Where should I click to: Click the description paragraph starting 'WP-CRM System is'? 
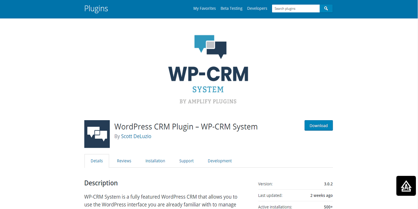[x=161, y=201]
